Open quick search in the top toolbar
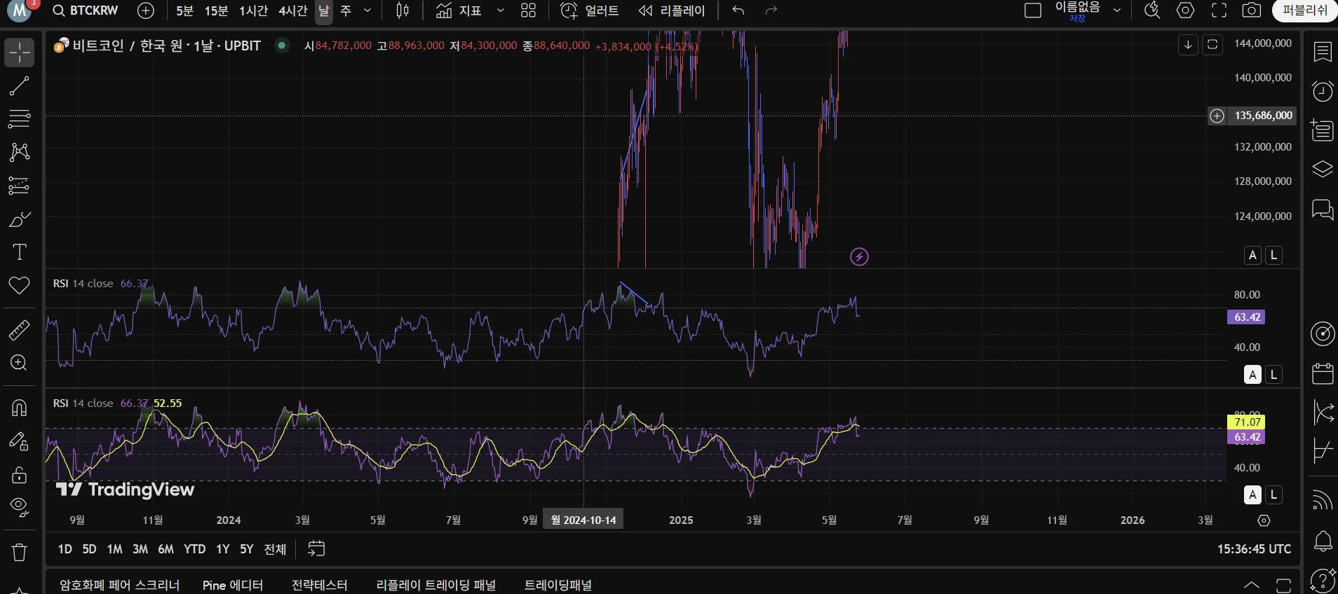The image size is (1338, 594). pos(1151,11)
